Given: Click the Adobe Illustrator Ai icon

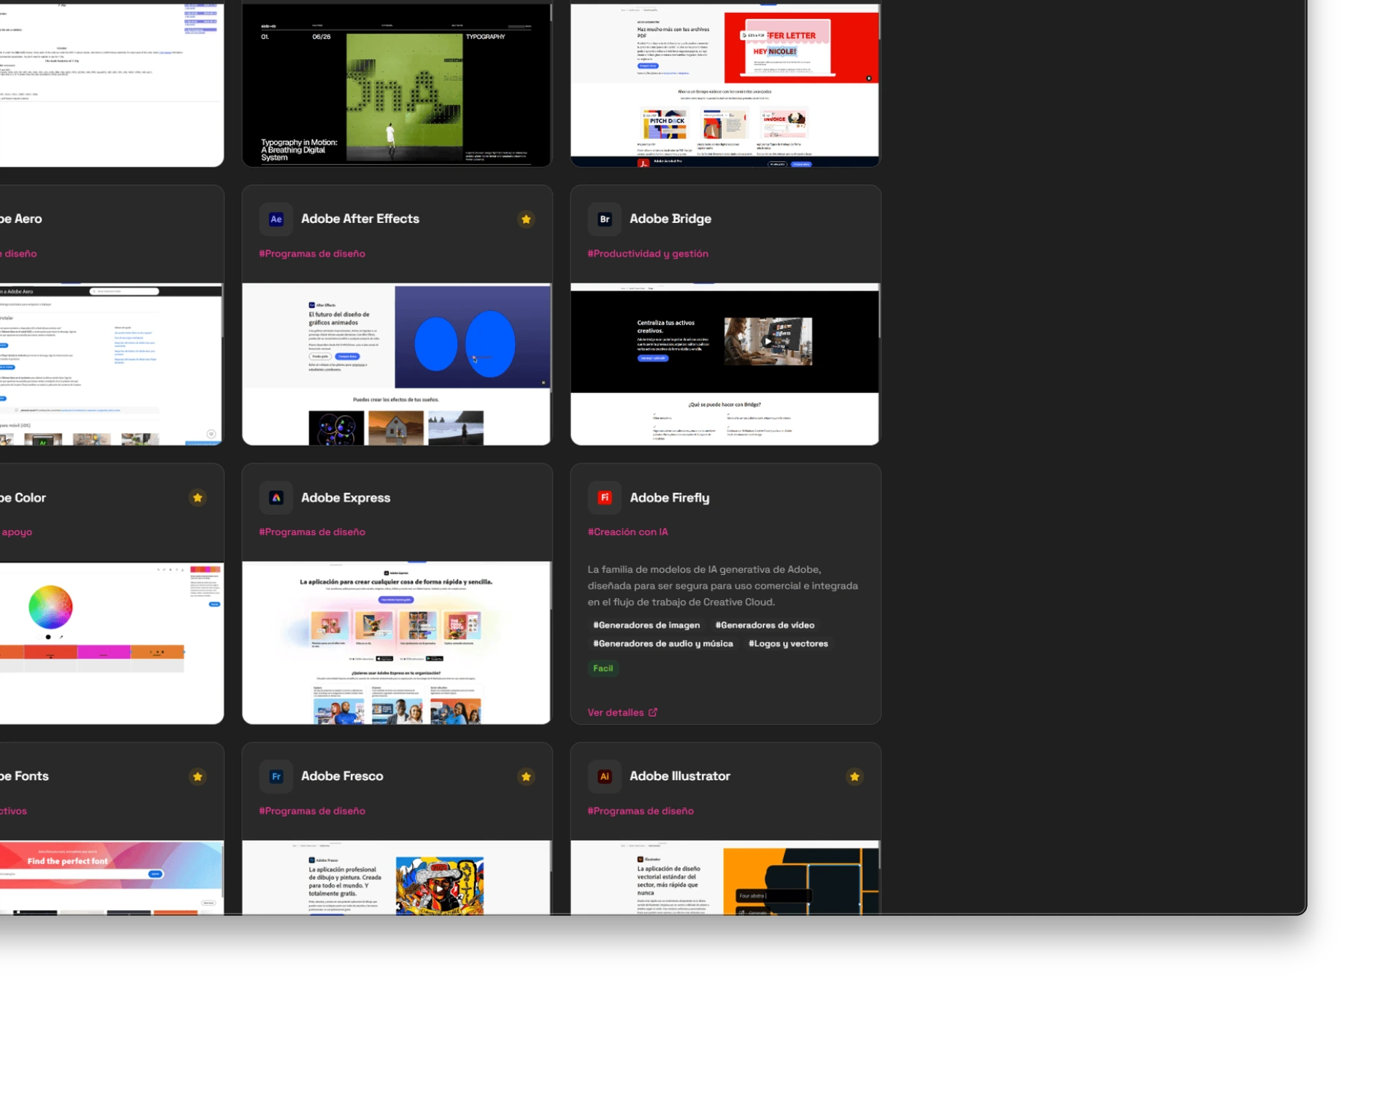Looking at the screenshot, I should pos(604,776).
